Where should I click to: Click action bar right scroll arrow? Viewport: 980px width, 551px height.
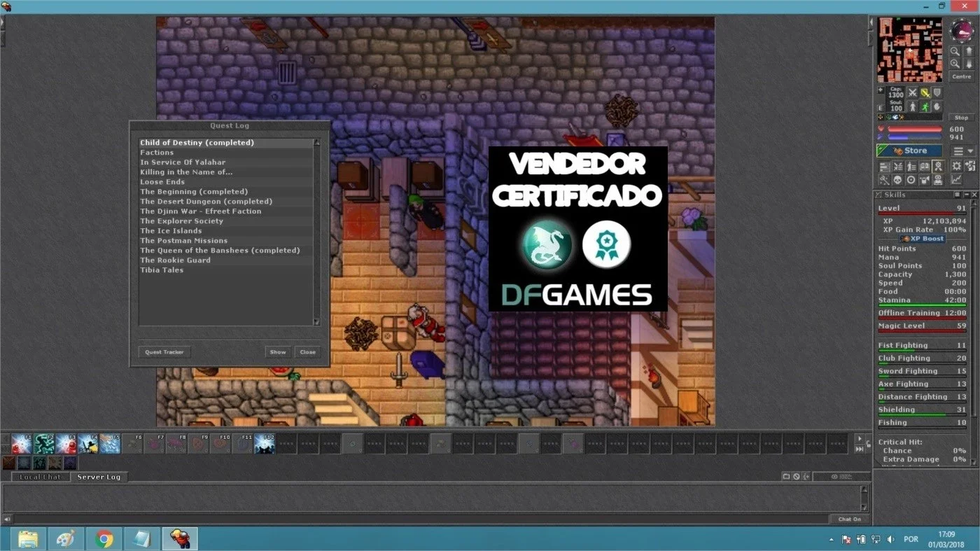pyautogui.click(x=860, y=439)
